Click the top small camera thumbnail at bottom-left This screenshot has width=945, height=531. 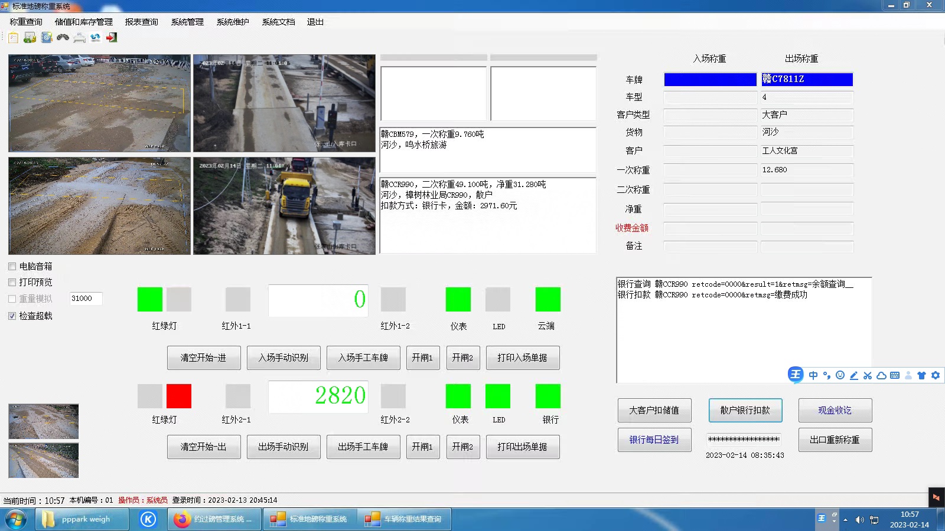pyautogui.click(x=43, y=421)
